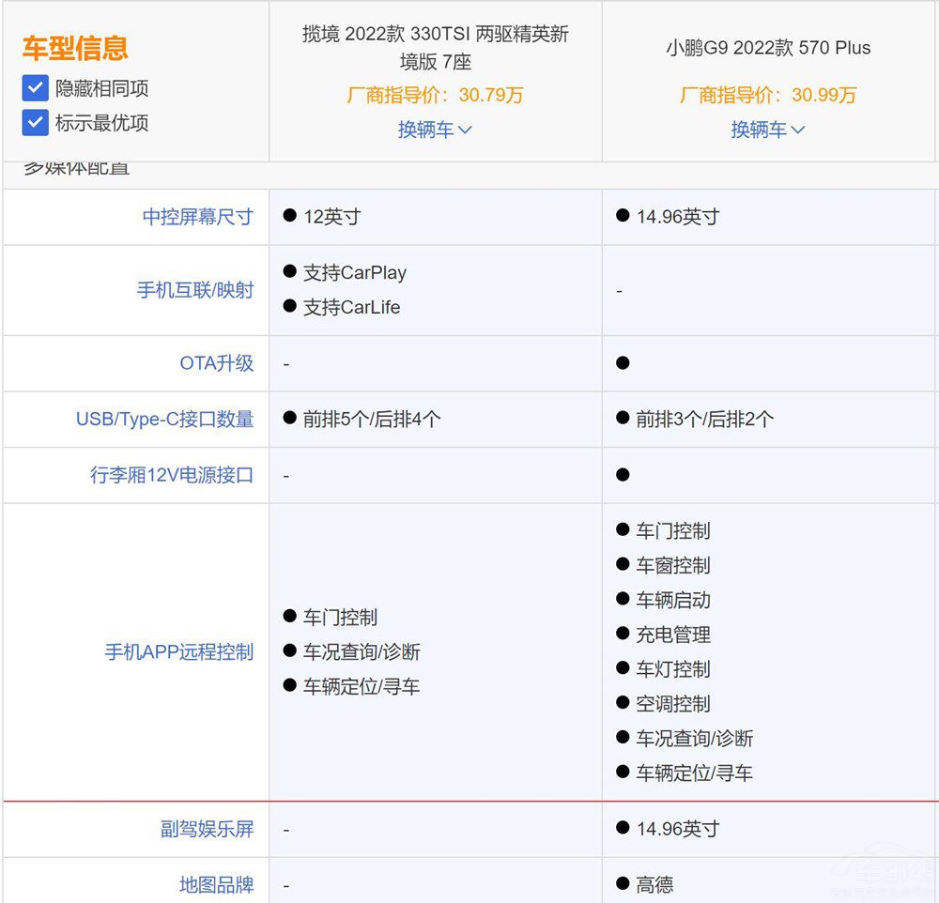Open the chevron next to left 换辆车
This screenshot has width=939, height=903.
tap(466, 130)
